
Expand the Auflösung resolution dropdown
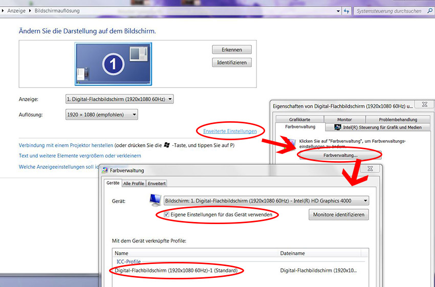pyautogui.click(x=102, y=115)
